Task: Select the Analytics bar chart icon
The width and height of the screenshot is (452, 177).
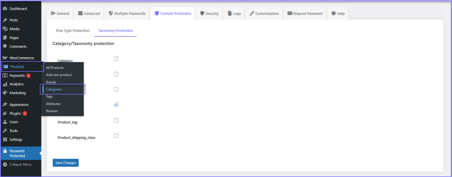Action: (5, 84)
